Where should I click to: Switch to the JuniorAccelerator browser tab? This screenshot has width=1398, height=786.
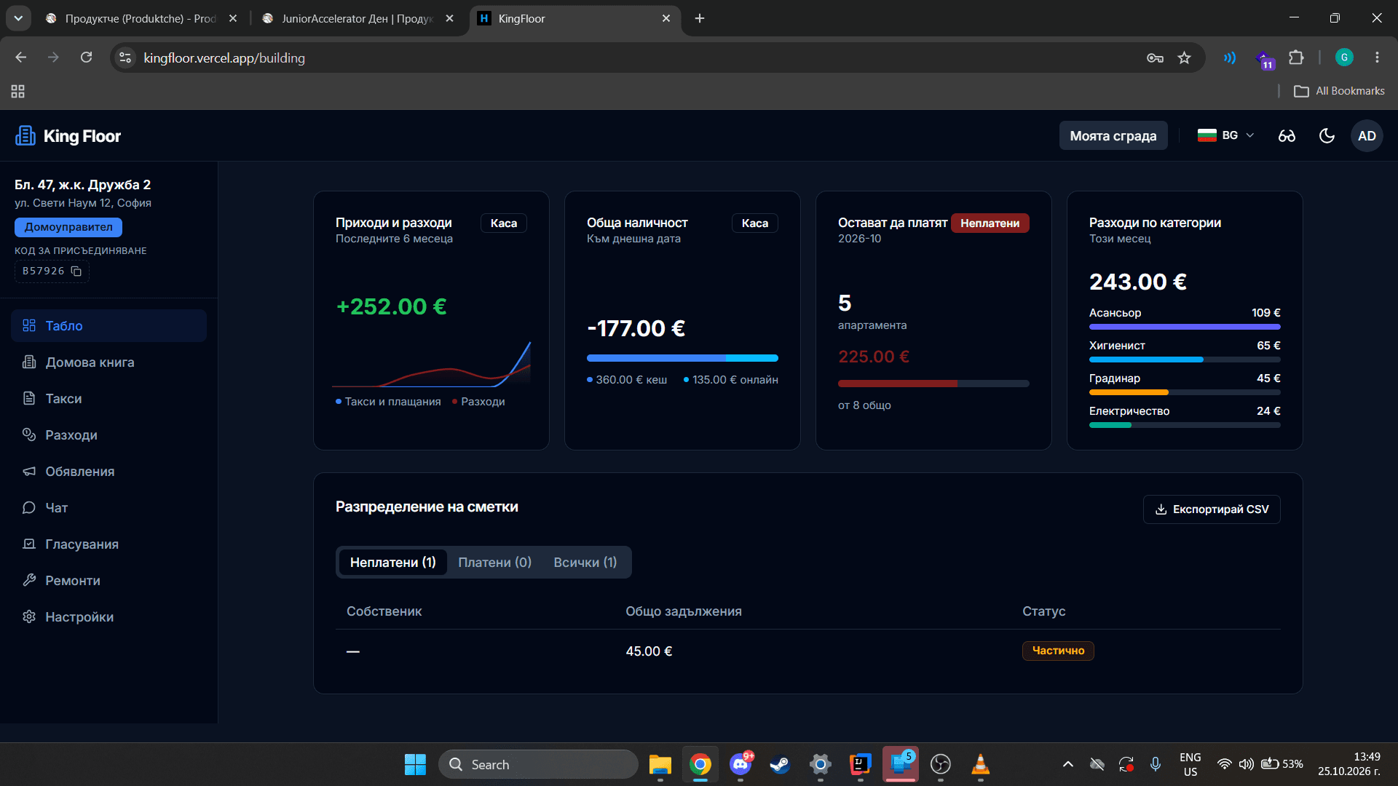pos(357,18)
